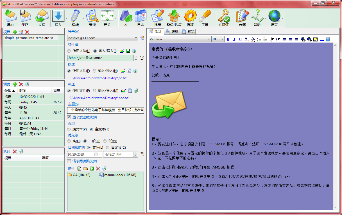Click the 备份/恢复 (Backup/Restore) box icon
342x215 pixels.
174,16
